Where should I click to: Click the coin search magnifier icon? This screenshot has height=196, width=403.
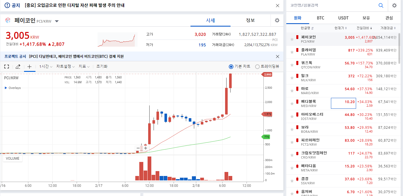coord(381,5)
